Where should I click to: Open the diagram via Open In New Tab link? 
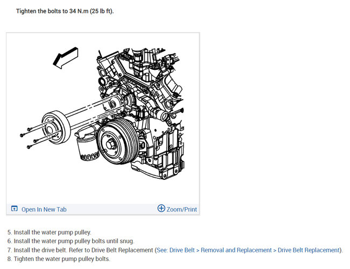tap(44, 209)
